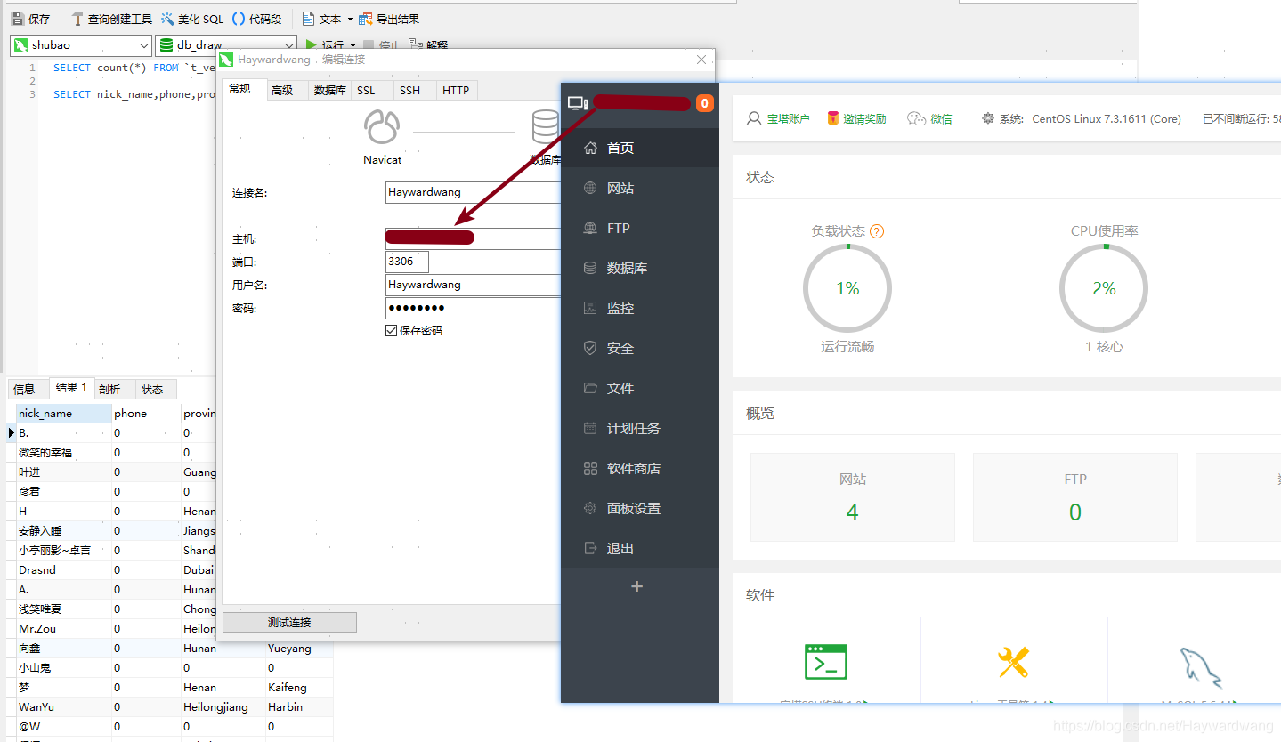Open the 数据库 database sidebar icon

[590, 269]
